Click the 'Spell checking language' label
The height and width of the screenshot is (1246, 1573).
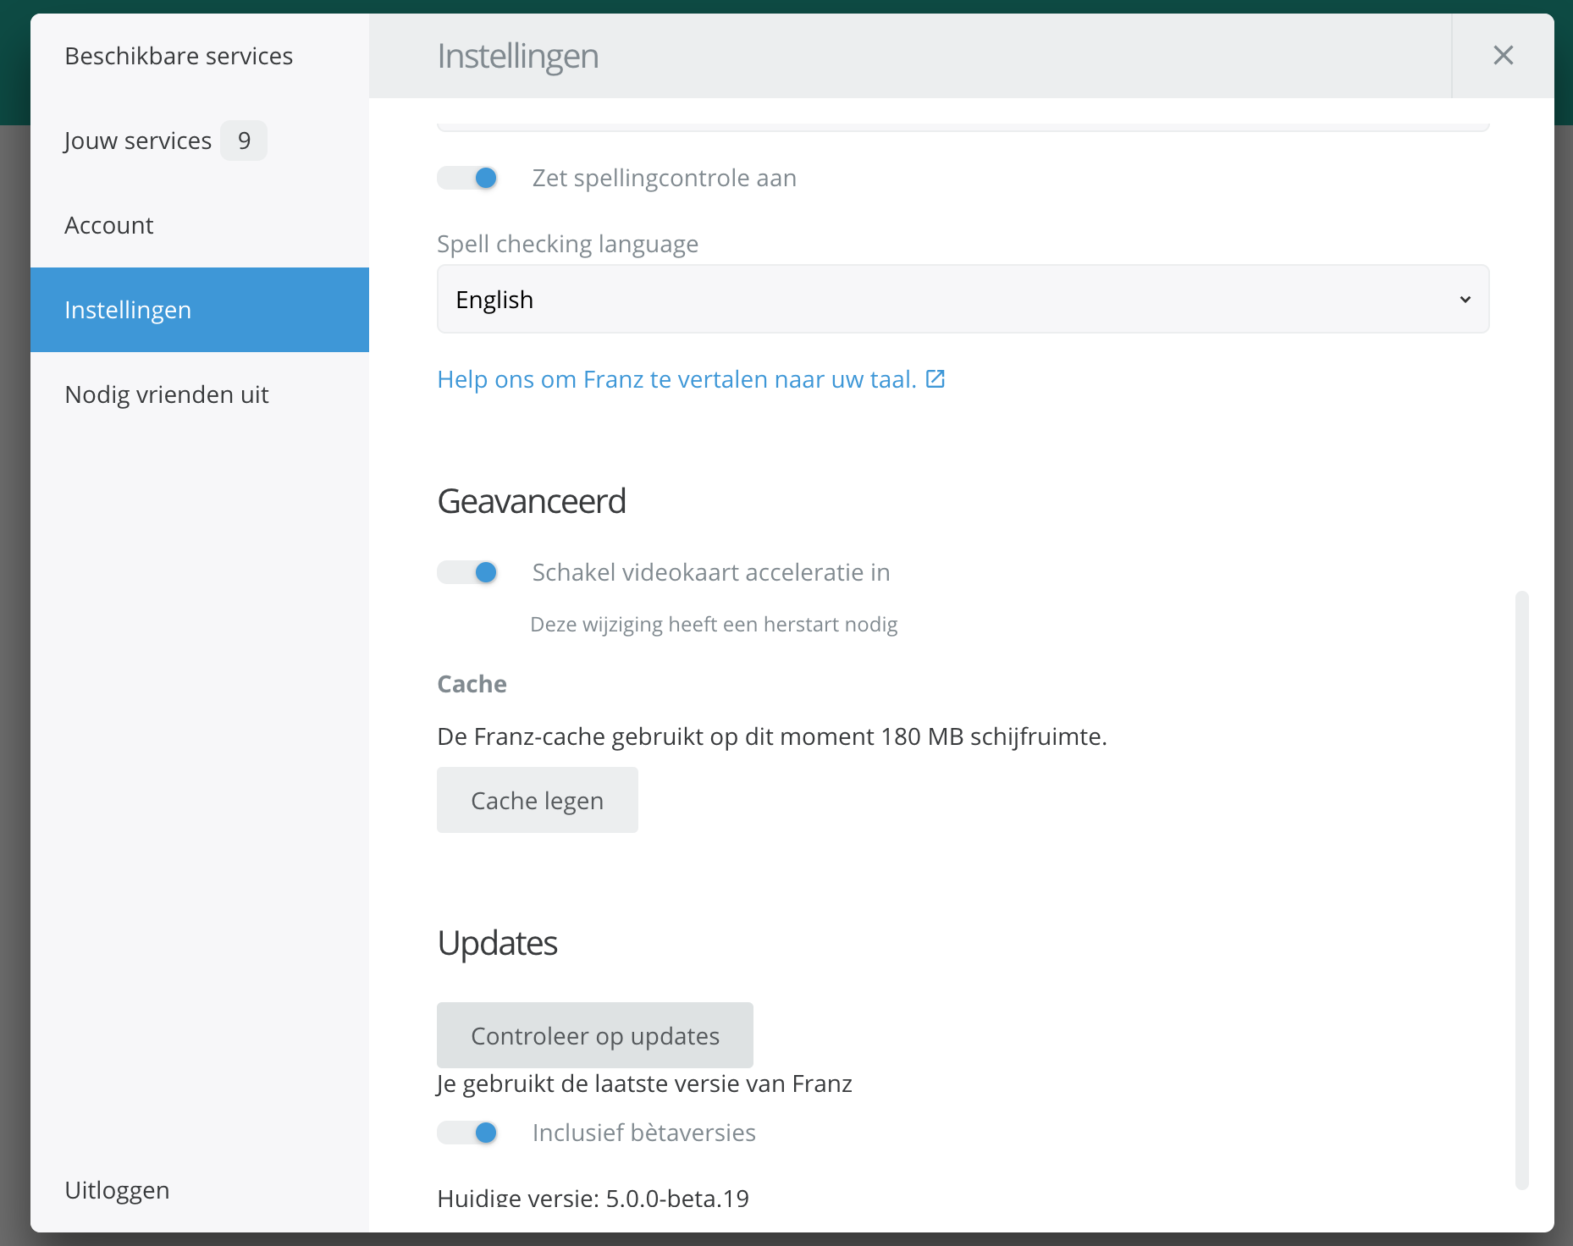pyautogui.click(x=567, y=244)
